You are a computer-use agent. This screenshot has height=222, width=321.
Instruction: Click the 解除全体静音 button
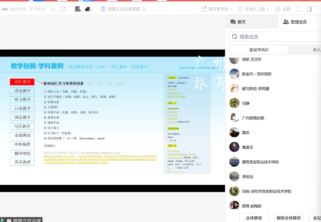(x=289, y=218)
